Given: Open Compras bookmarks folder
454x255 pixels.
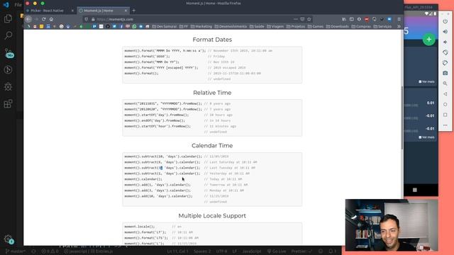Looking at the screenshot, I should tap(361, 26).
